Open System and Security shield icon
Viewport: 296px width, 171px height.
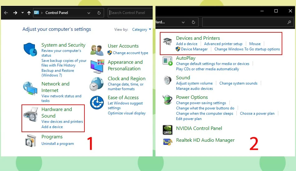coord(30,49)
